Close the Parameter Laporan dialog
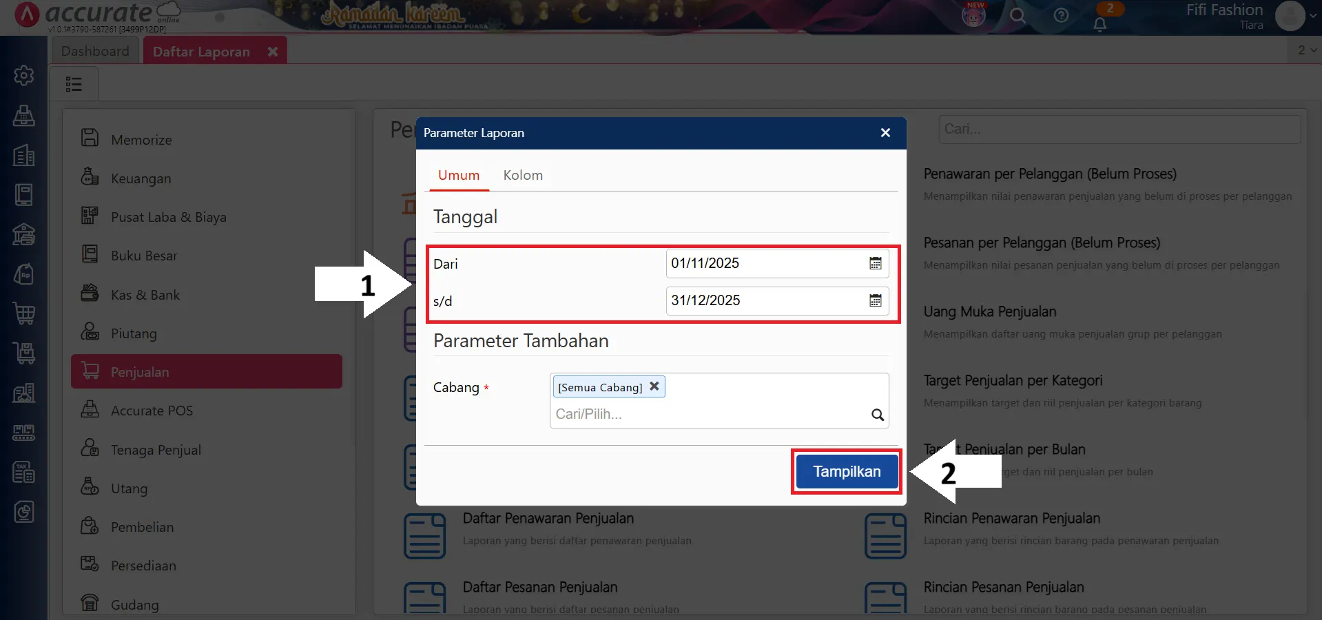Viewport: 1322px width, 620px height. click(x=885, y=133)
